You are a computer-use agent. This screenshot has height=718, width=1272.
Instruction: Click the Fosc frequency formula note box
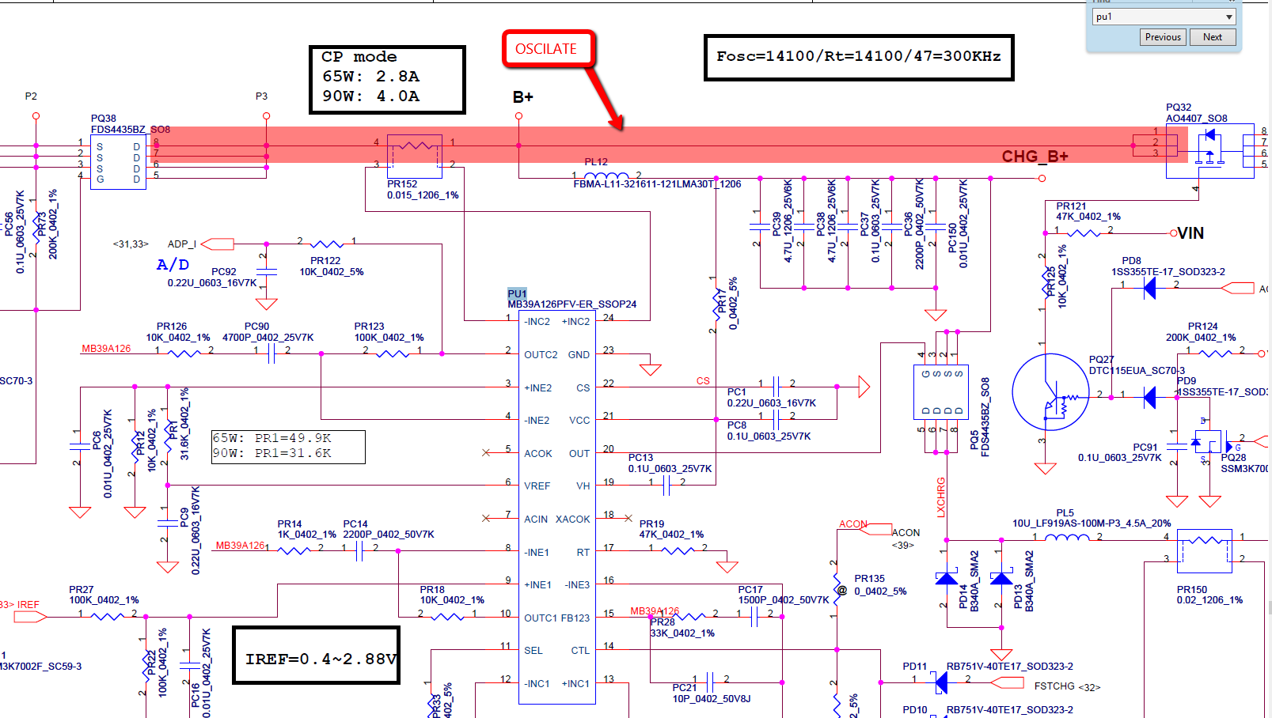859,57
